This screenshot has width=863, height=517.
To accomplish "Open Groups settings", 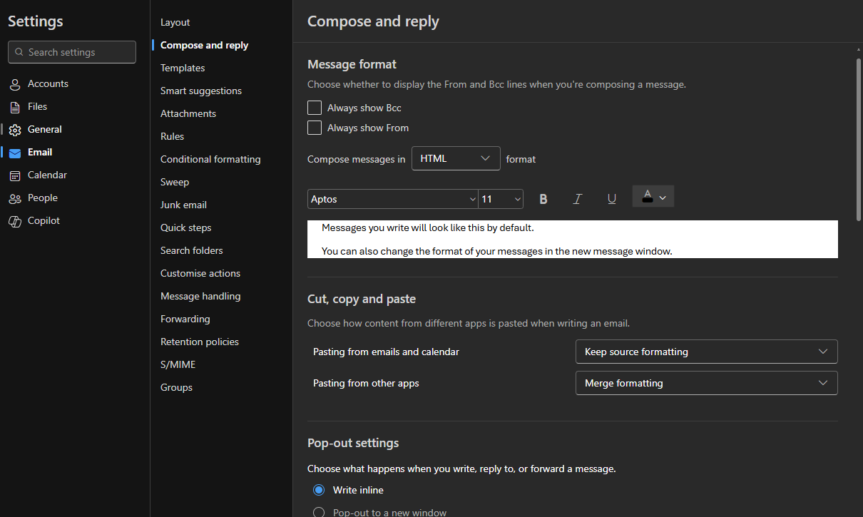I will click(x=177, y=387).
